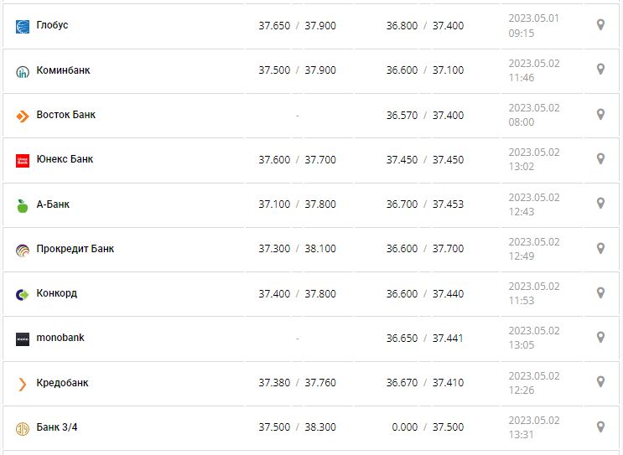
Task: Follow the Кредобанк name link
Action: point(62,383)
